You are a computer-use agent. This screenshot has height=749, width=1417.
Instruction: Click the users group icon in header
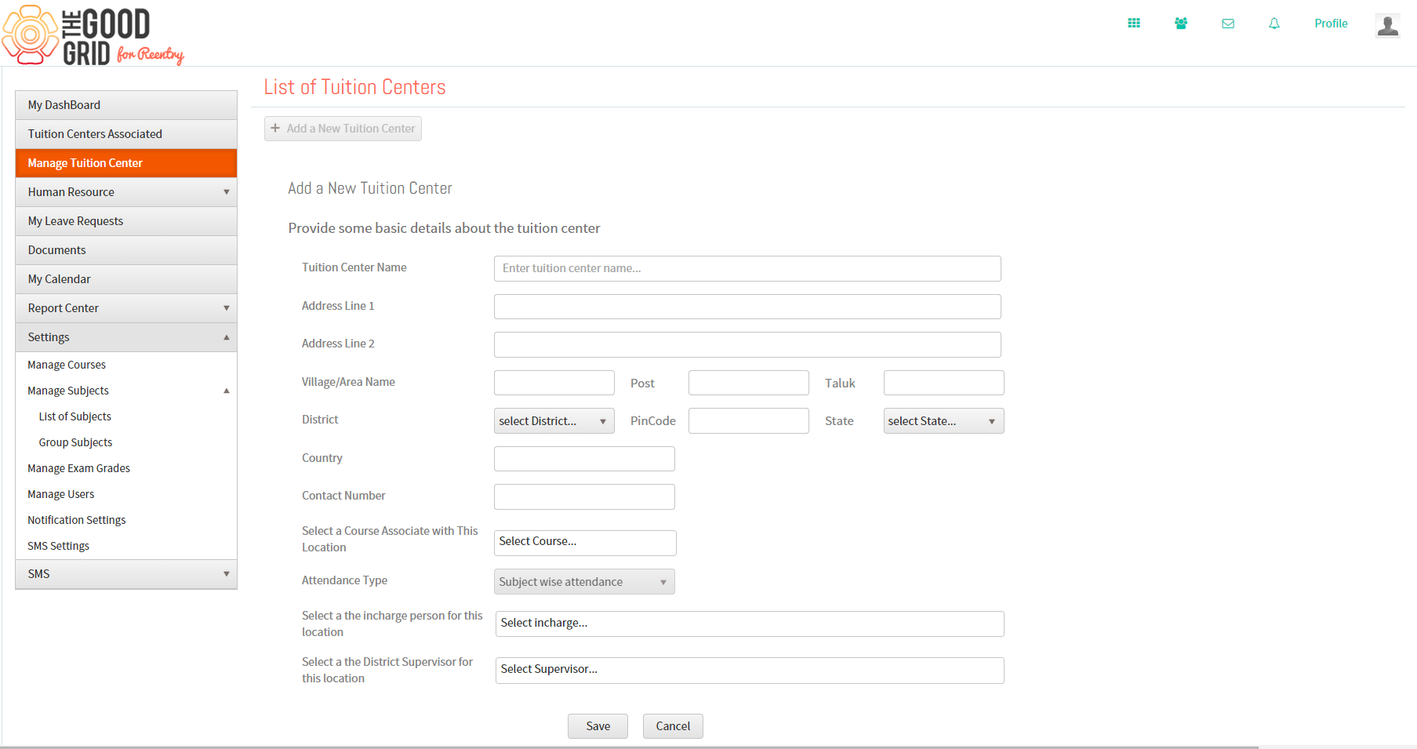point(1181,24)
